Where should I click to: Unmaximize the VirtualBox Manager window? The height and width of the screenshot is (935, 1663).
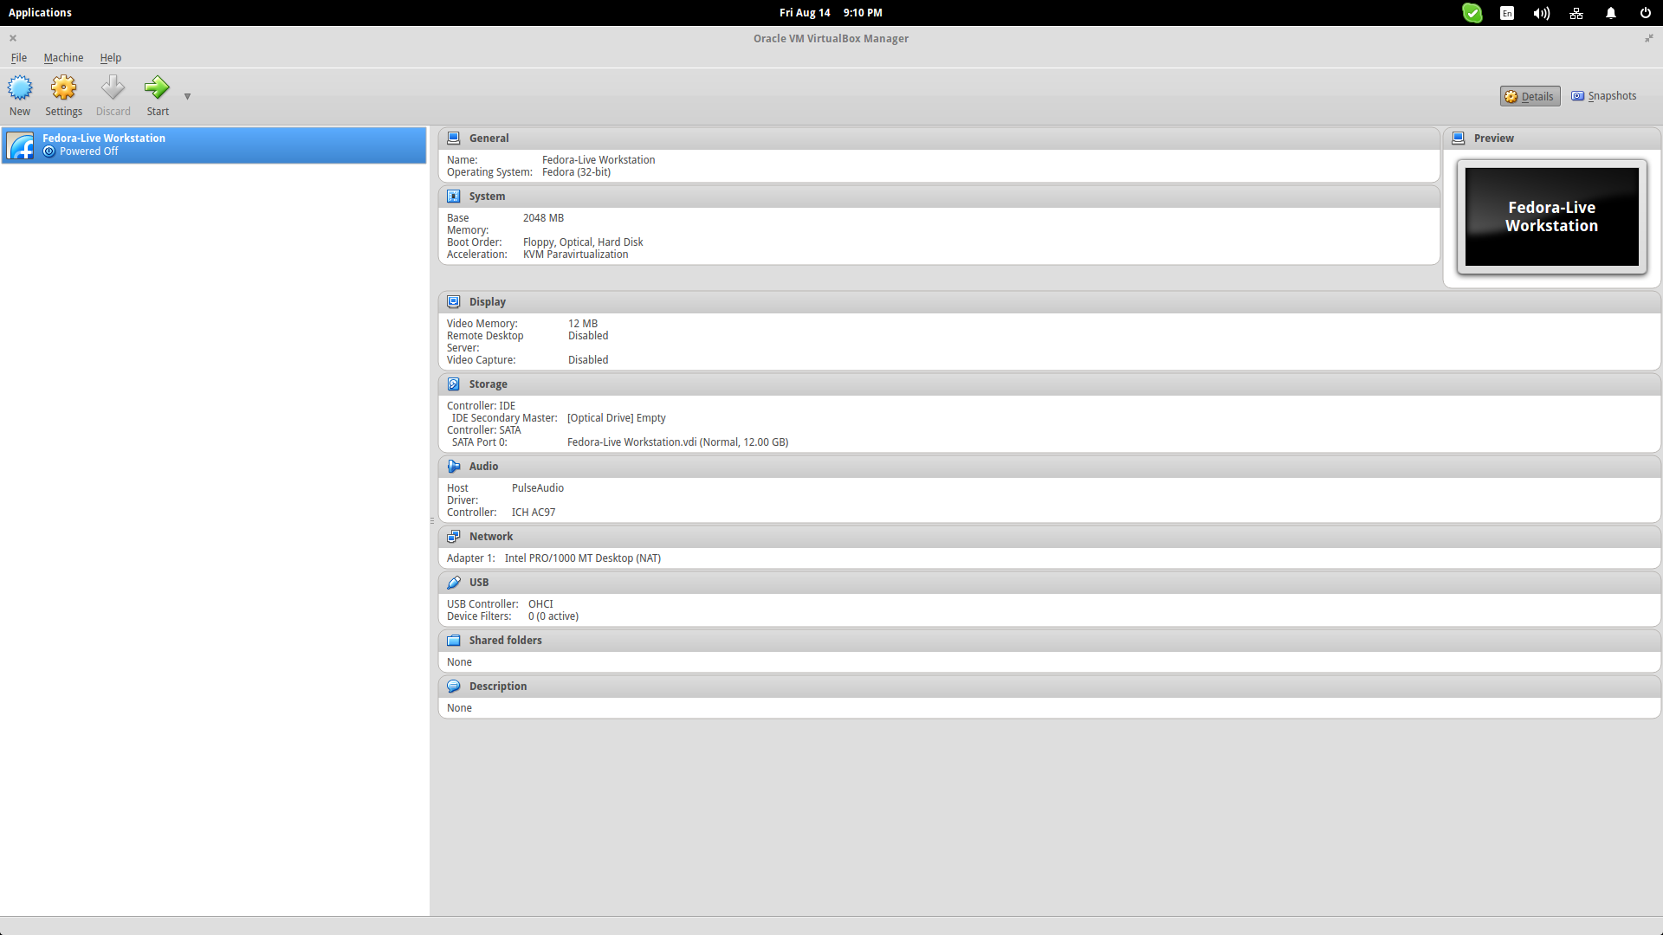pos(1649,38)
